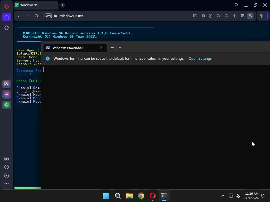Launch Aria AI from sidebar

(x=7, y=84)
